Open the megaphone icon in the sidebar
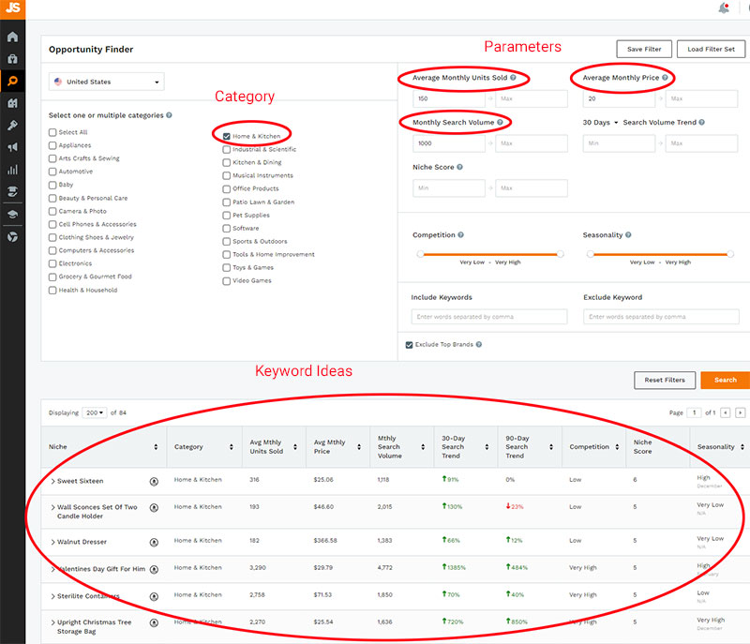Image resolution: width=750 pixels, height=644 pixels. pyautogui.click(x=12, y=147)
